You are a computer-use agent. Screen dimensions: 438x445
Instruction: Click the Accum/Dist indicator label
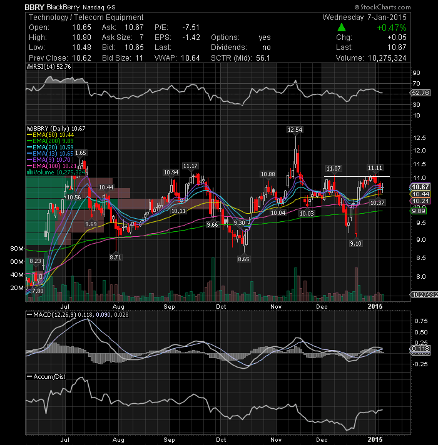[x=49, y=377]
